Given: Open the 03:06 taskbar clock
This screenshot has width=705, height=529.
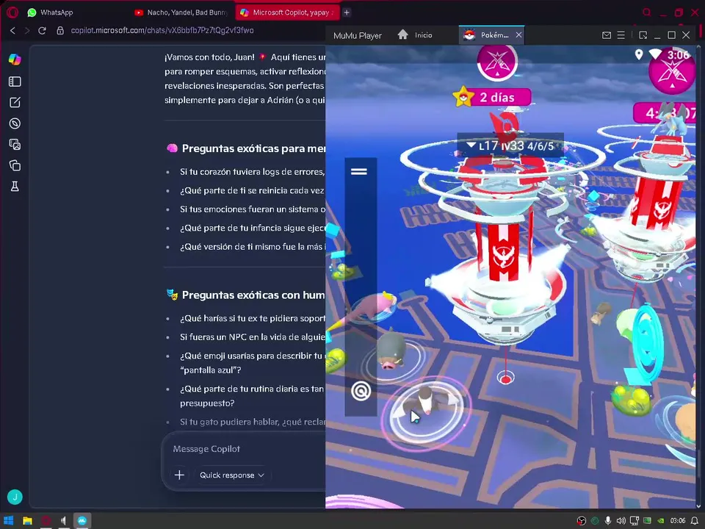Looking at the screenshot, I should click(678, 521).
